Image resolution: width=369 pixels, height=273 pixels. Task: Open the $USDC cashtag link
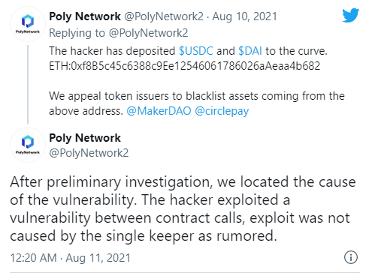tap(196, 51)
